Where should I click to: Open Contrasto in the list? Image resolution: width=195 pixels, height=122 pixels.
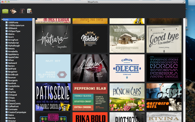(13, 109)
